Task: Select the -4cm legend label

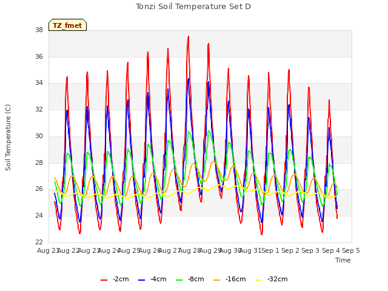Action: click(158, 279)
